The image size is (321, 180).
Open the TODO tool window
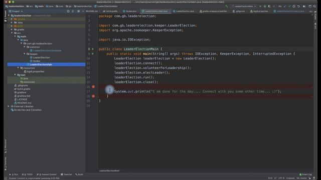pyautogui.click(x=28, y=174)
